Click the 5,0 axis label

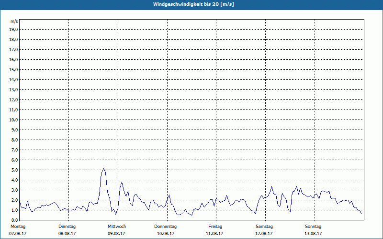click(15, 170)
